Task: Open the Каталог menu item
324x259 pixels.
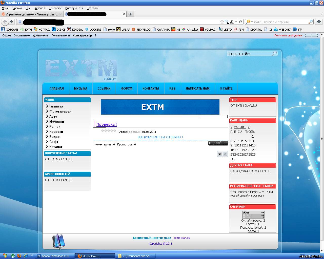Action: pos(56,147)
